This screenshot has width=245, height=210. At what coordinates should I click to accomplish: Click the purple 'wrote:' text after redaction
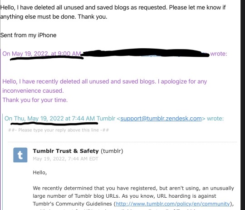[219, 54]
